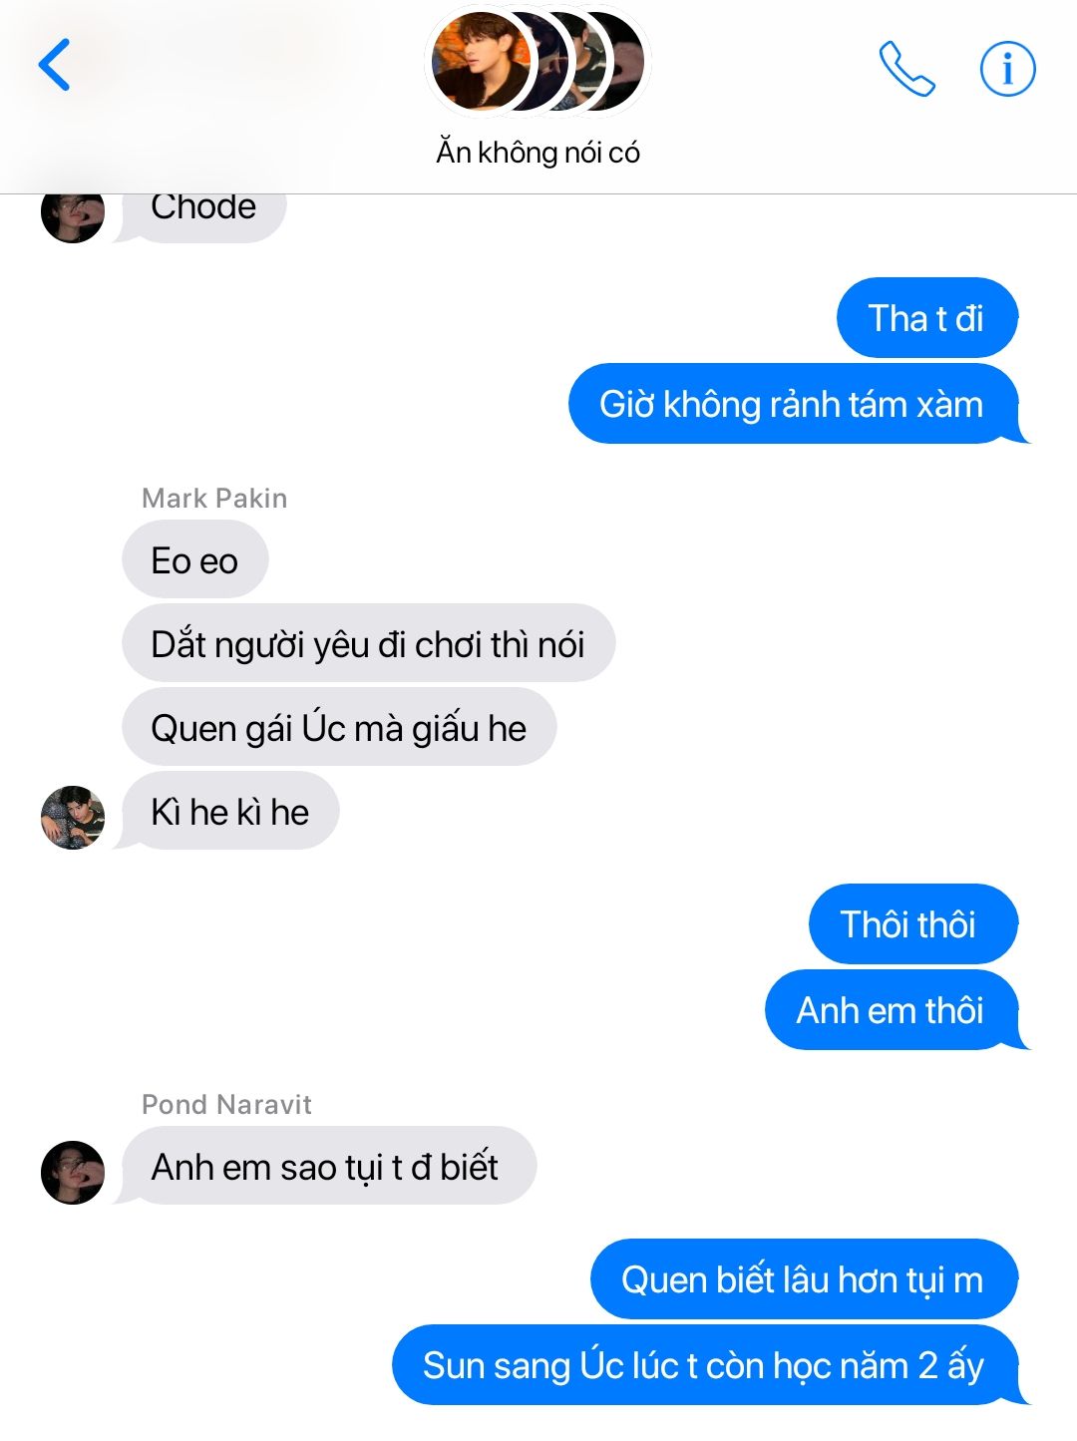Tap avatar beside "Chode" message
This screenshot has width=1077, height=1441.
click(x=73, y=213)
